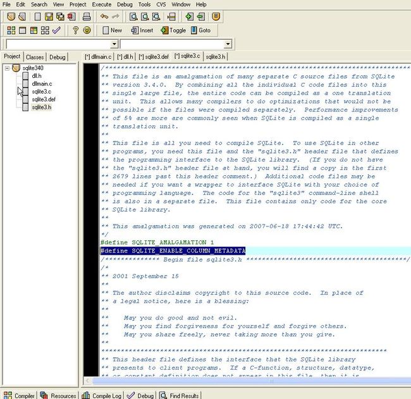This screenshot has width=411, height=399.
Task: Open the Debug menu in menu bar
Action: pyautogui.click(x=125, y=4)
